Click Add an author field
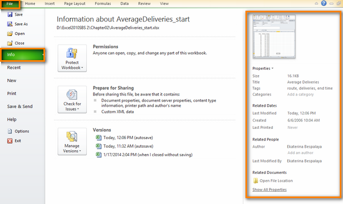This screenshot has height=204, width=343. 300,152
